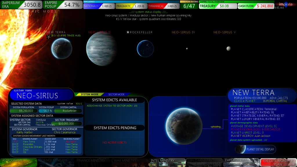Click the Planet Luxury Mineral Rating line
Image resolution: width=297 pixels, height=167 pixels.
pyautogui.click(x=255, y=119)
